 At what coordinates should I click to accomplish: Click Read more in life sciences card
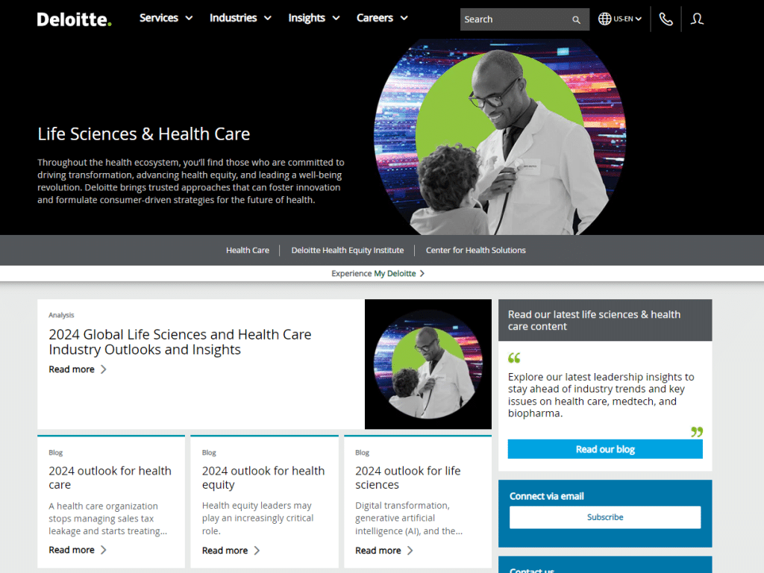378,551
